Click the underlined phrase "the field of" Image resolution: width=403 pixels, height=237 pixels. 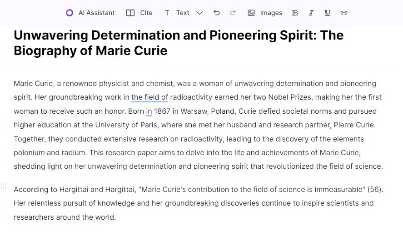(149, 97)
